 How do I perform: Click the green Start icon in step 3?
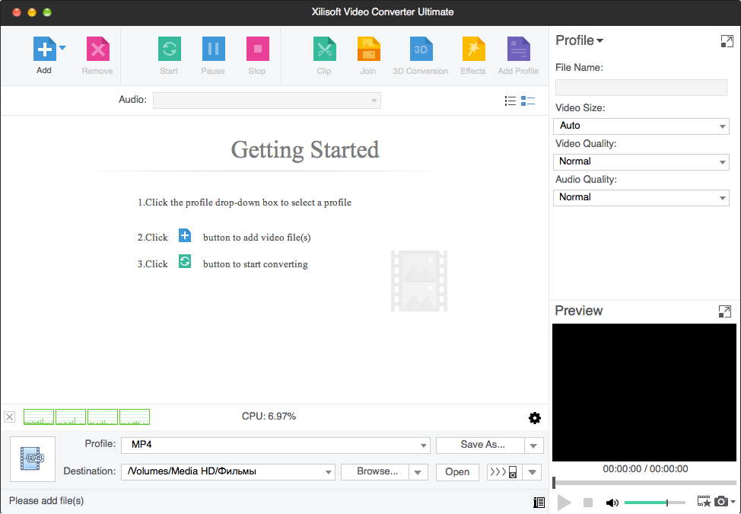pyautogui.click(x=185, y=261)
